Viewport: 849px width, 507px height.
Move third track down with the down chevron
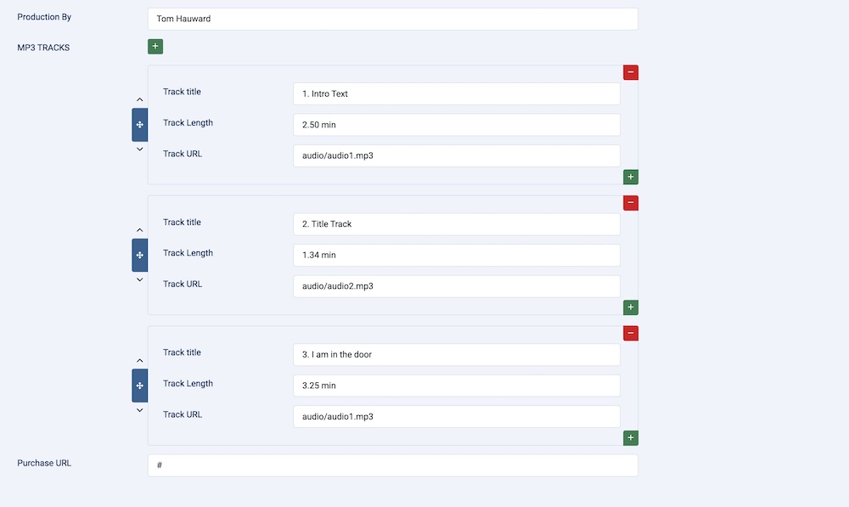point(140,410)
